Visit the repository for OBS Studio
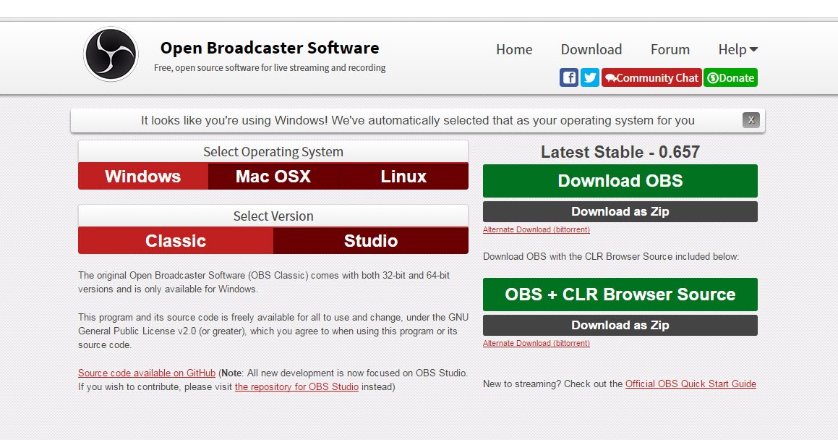The image size is (838, 440). [296, 386]
